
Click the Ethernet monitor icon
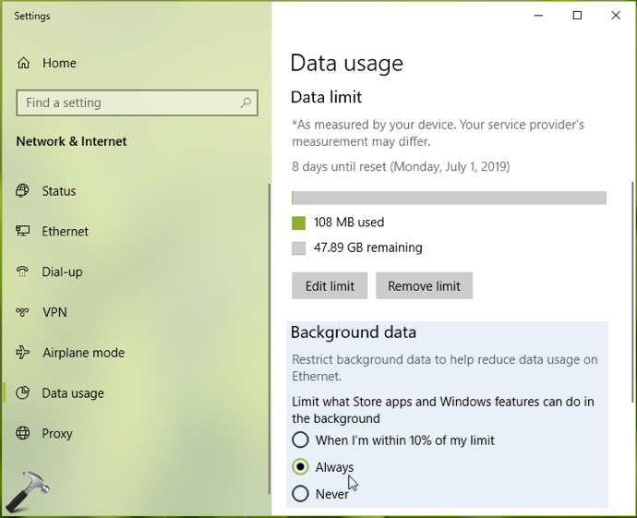[22, 231]
